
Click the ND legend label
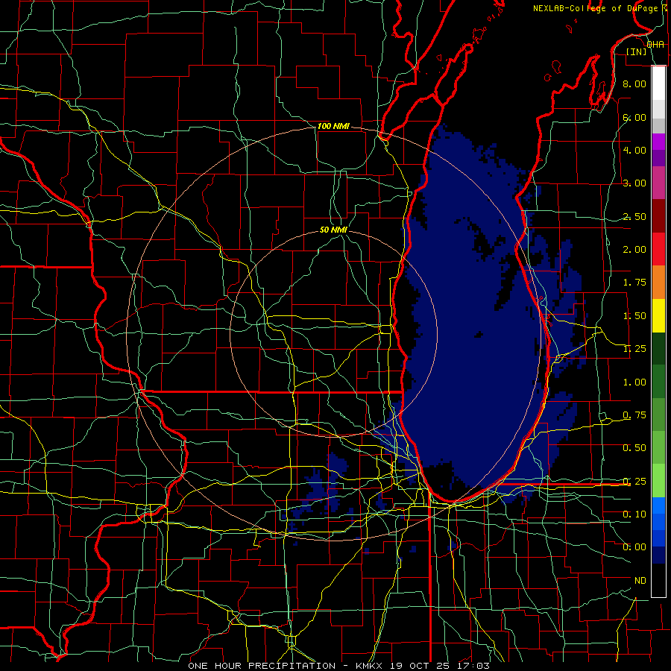(x=640, y=581)
